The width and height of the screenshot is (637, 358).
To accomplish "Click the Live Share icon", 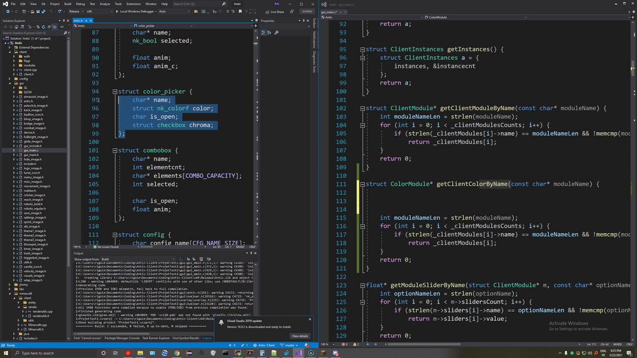I will (x=268, y=11).
